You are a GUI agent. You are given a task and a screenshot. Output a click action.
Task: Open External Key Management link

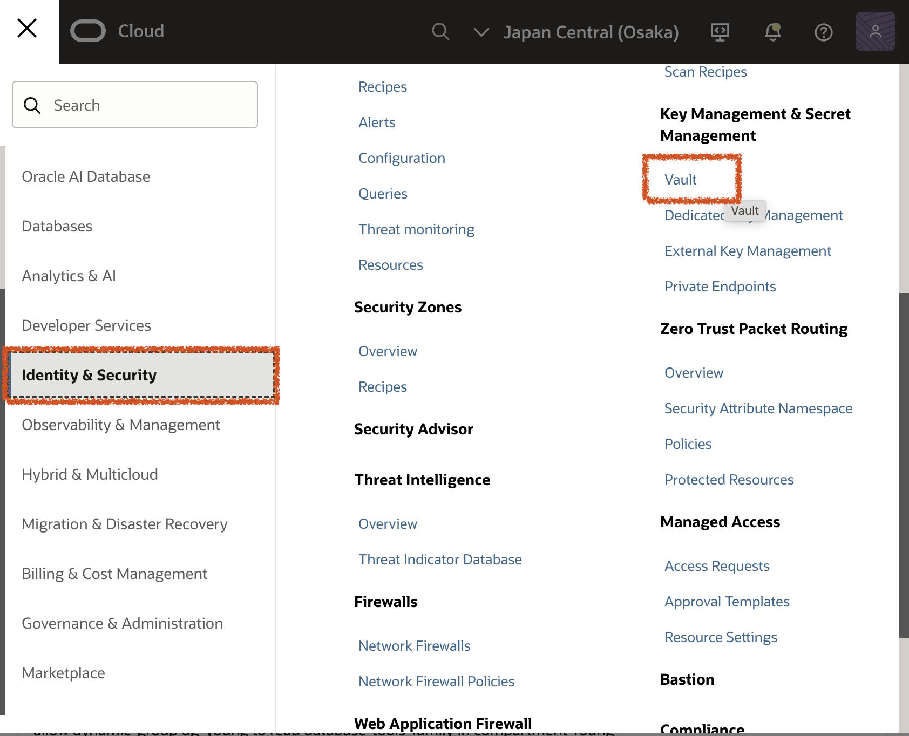point(747,251)
